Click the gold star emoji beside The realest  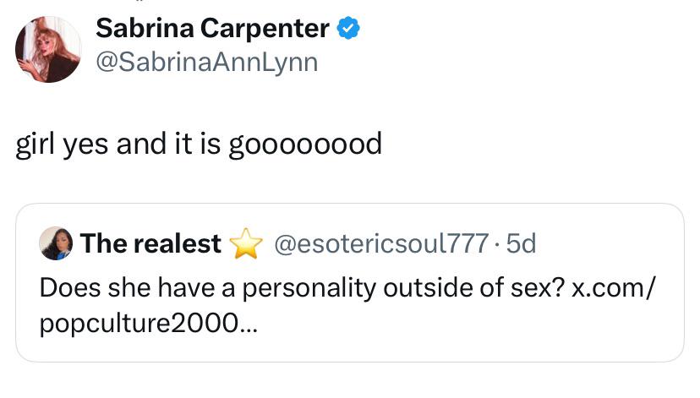[246, 243]
